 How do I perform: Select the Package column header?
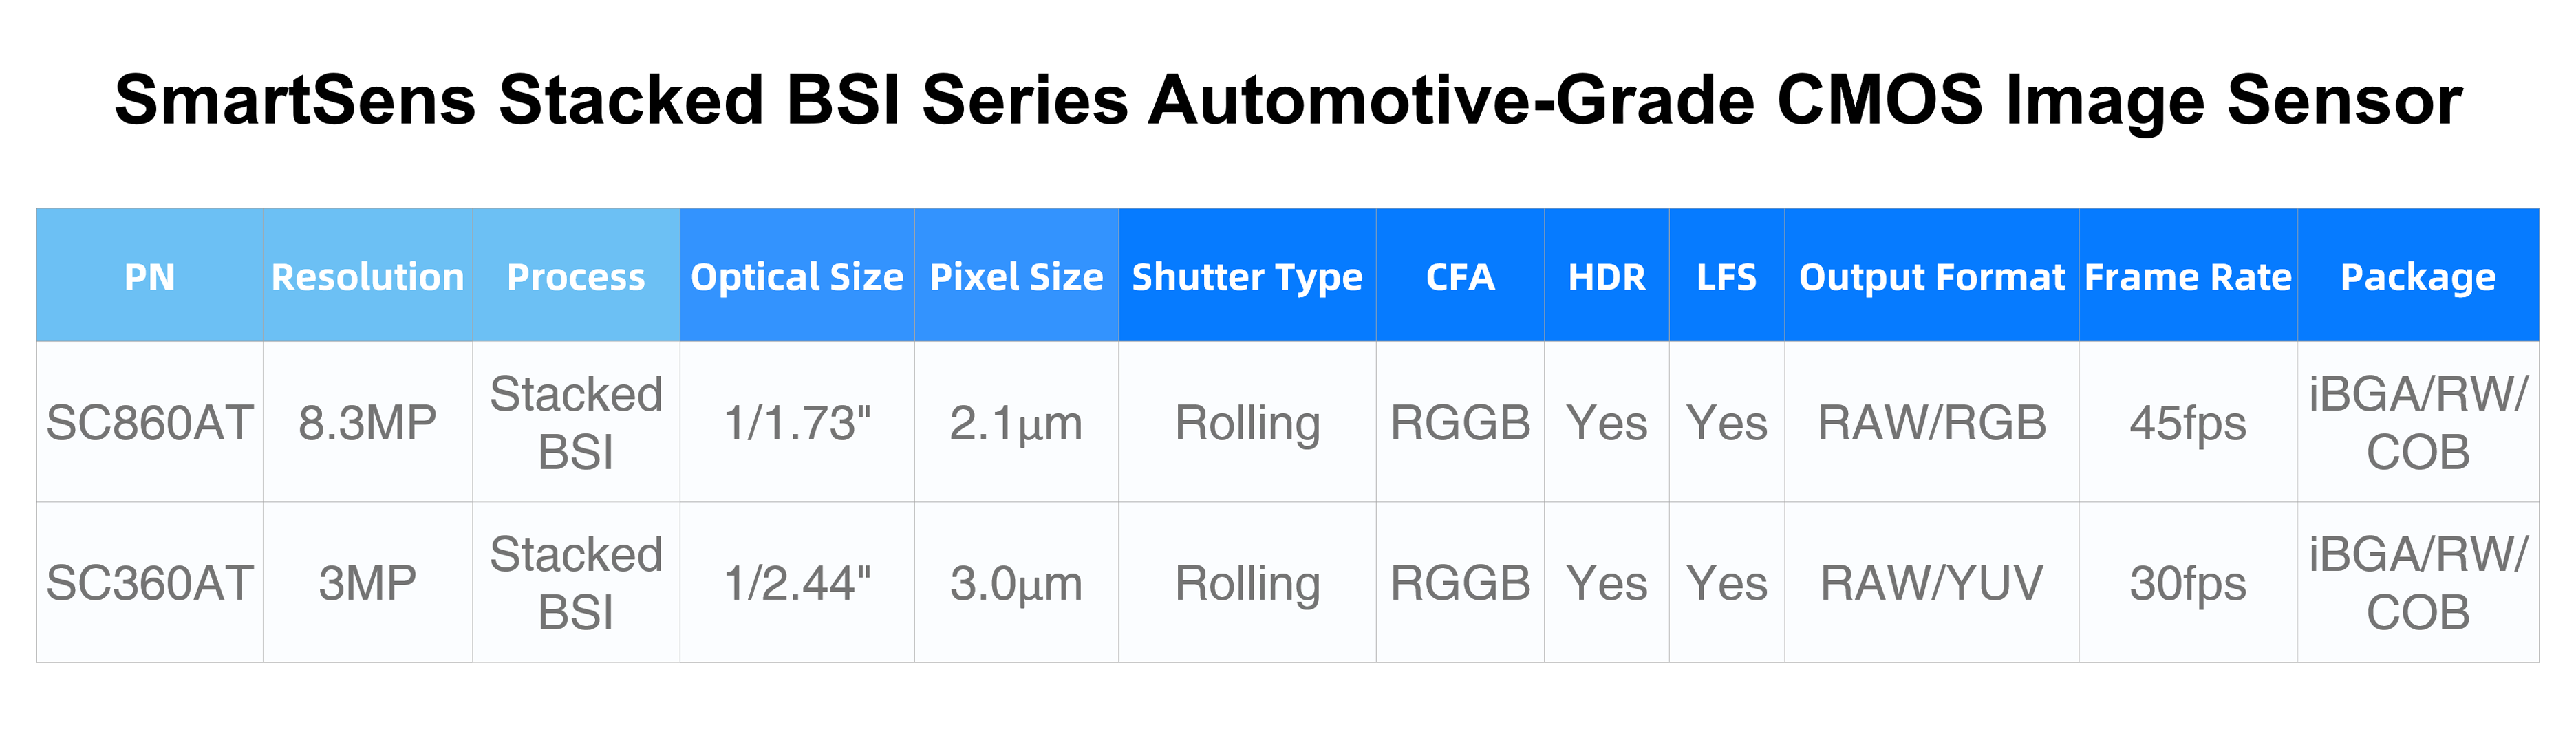2418,276
